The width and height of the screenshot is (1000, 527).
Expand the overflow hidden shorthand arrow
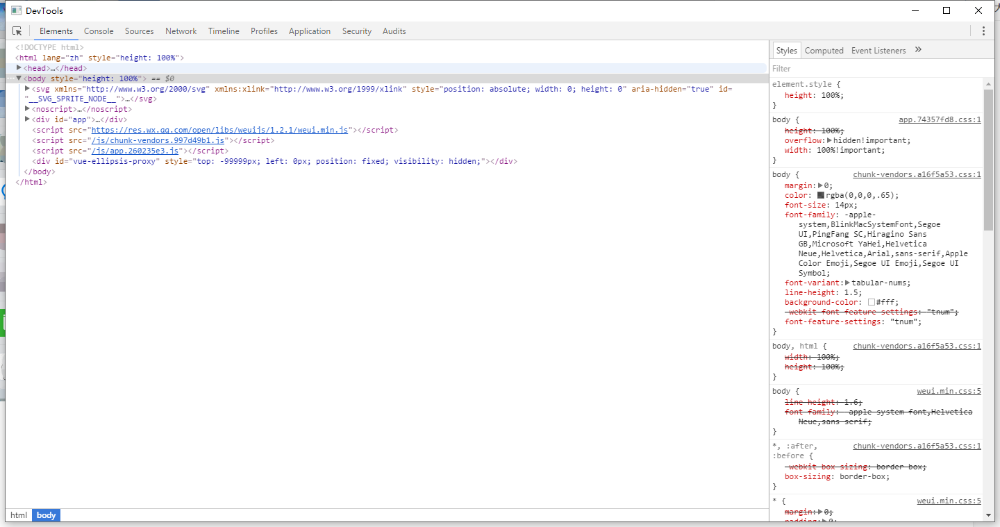[x=829, y=140]
